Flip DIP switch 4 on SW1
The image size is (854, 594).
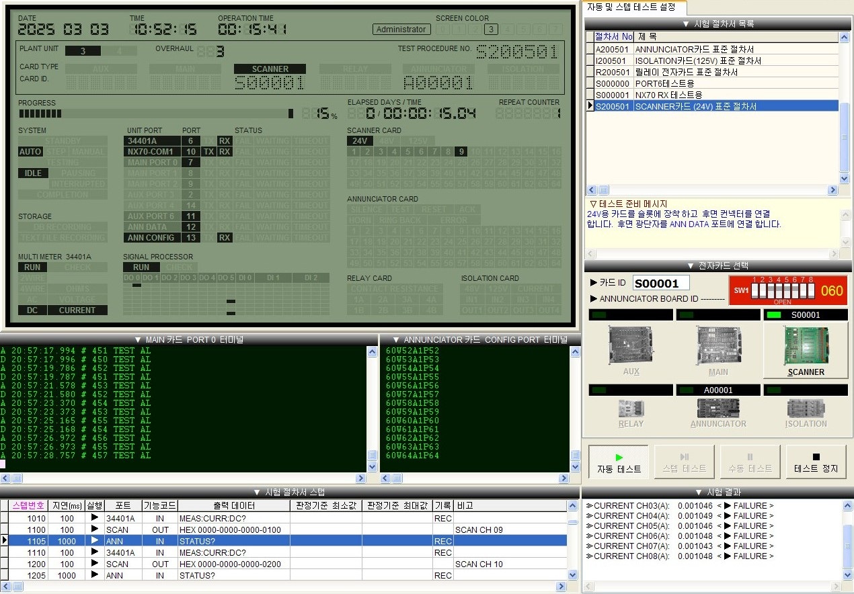[x=779, y=290]
